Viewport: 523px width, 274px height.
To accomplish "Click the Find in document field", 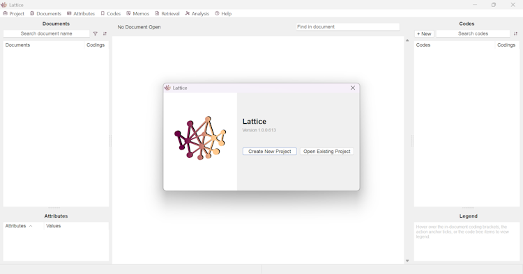I will pos(348,27).
